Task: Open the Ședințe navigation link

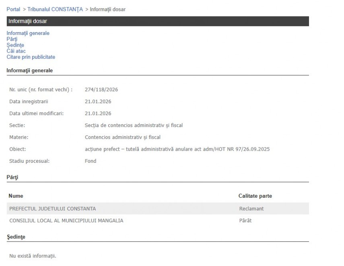Action: [x=15, y=45]
